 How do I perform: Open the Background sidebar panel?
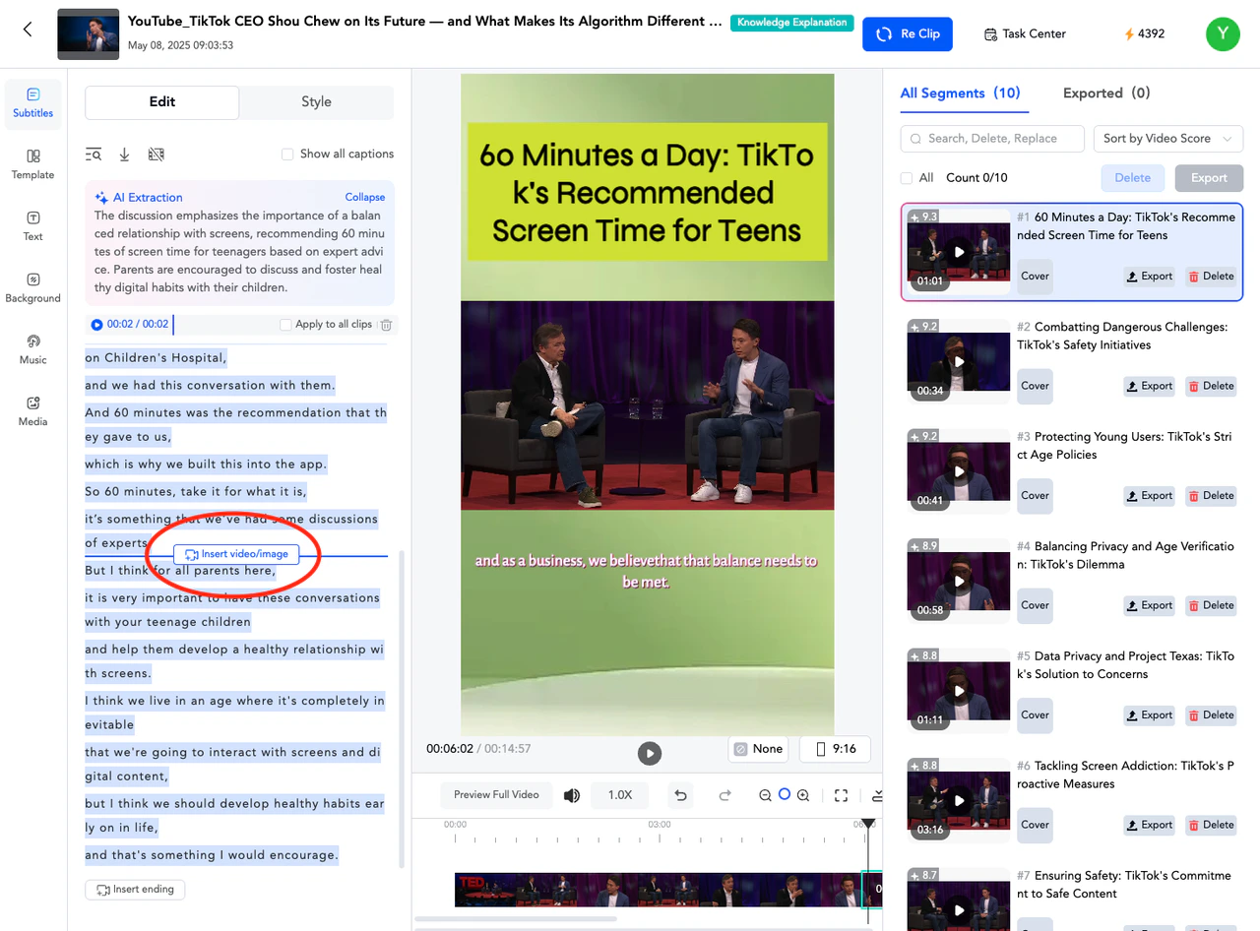[33, 288]
